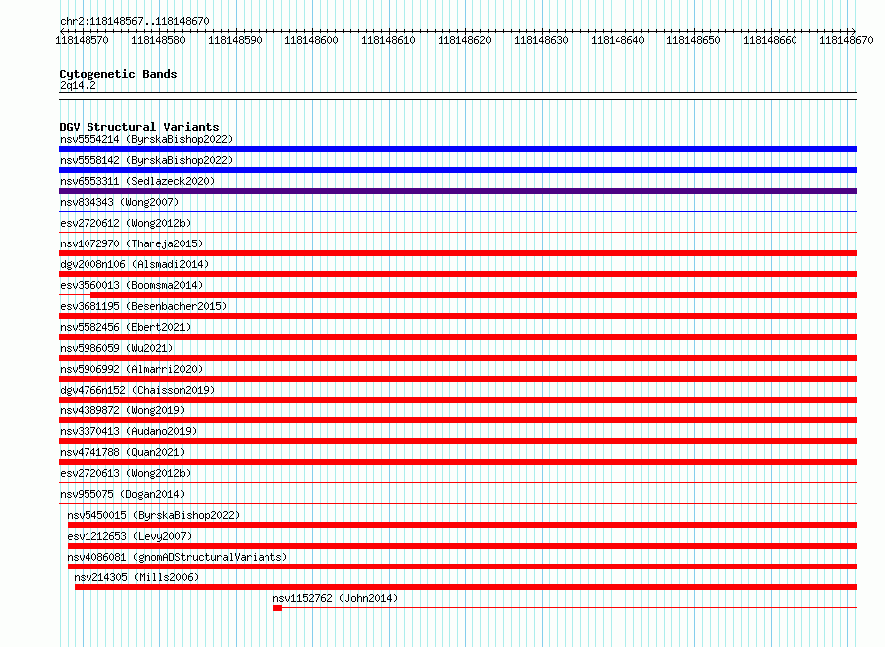This screenshot has width=885, height=647.
Task: Click the nsv1072970 (Thareja2015) label
Action: point(131,243)
